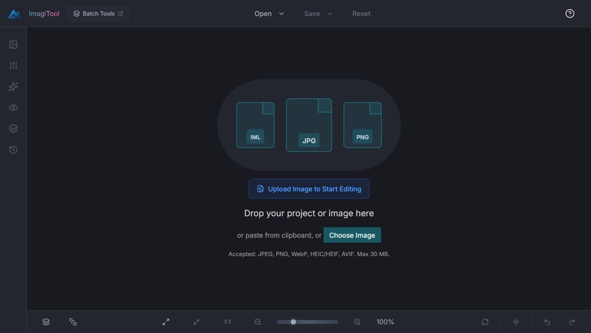Click the flip horizontal compare icon
Image resolution: width=591 pixels, height=333 pixels.
pos(516,321)
